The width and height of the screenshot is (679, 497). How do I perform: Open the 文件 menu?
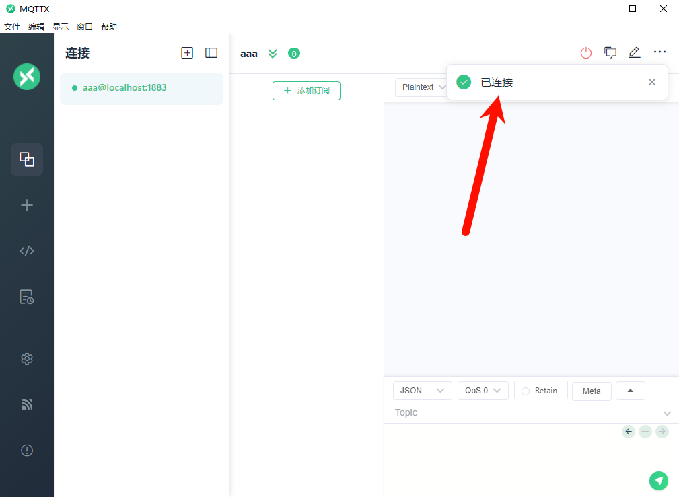12,27
